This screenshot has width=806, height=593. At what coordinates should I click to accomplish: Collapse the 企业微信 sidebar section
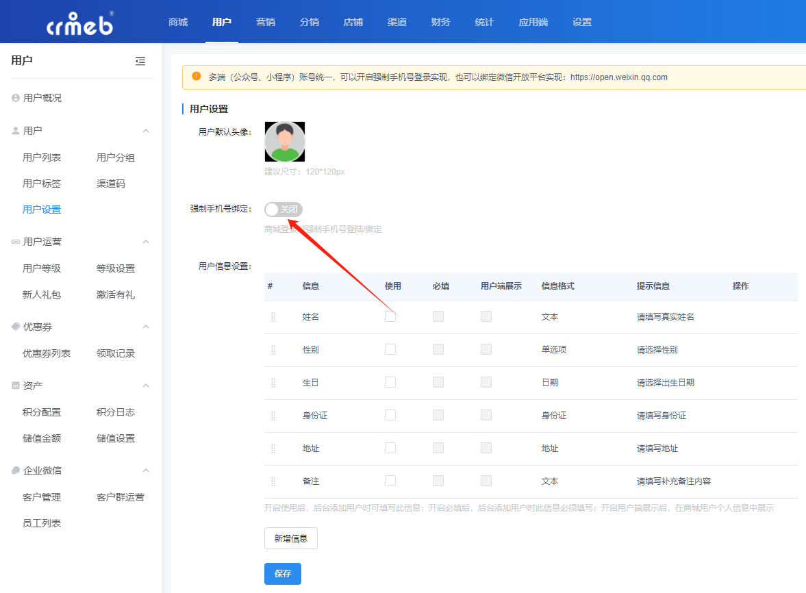click(145, 470)
